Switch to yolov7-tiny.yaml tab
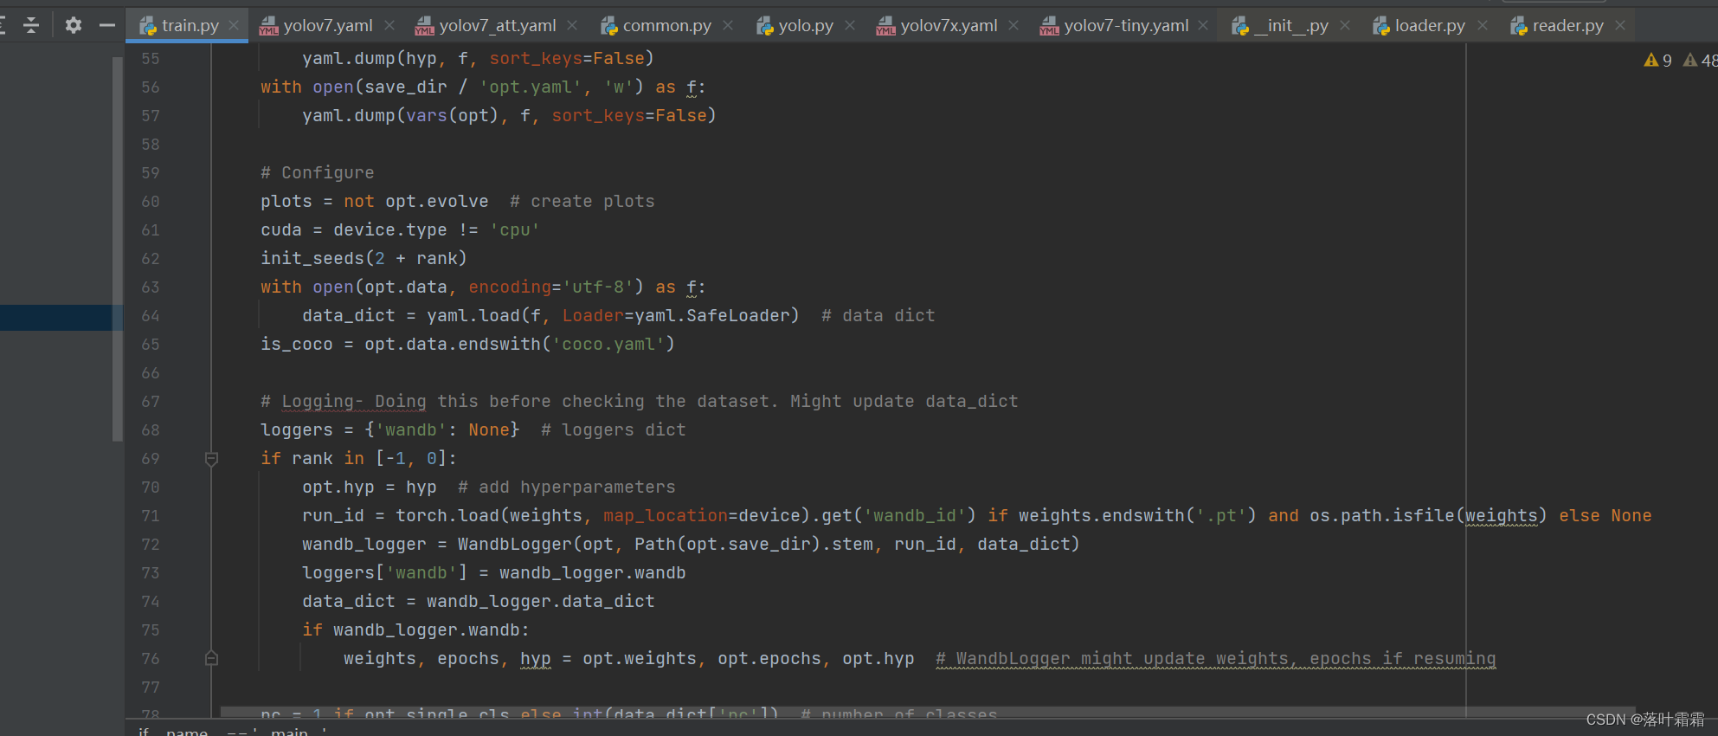This screenshot has height=736, width=1718. point(1126,26)
